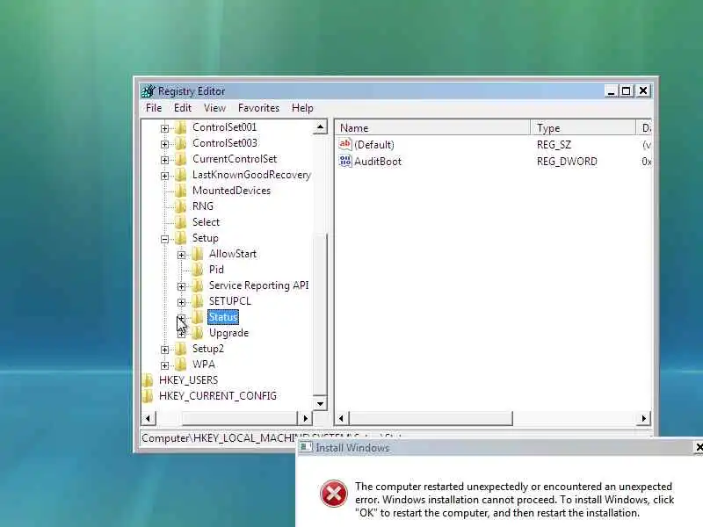Click the HKEY_USERS folder icon
Image resolution: width=703 pixels, height=527 pixels.
[148, 380]
